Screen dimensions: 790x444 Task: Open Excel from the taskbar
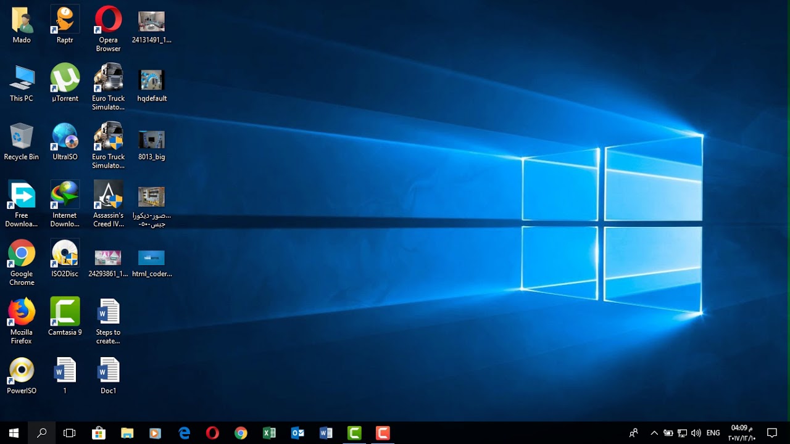tap(269, 433)
